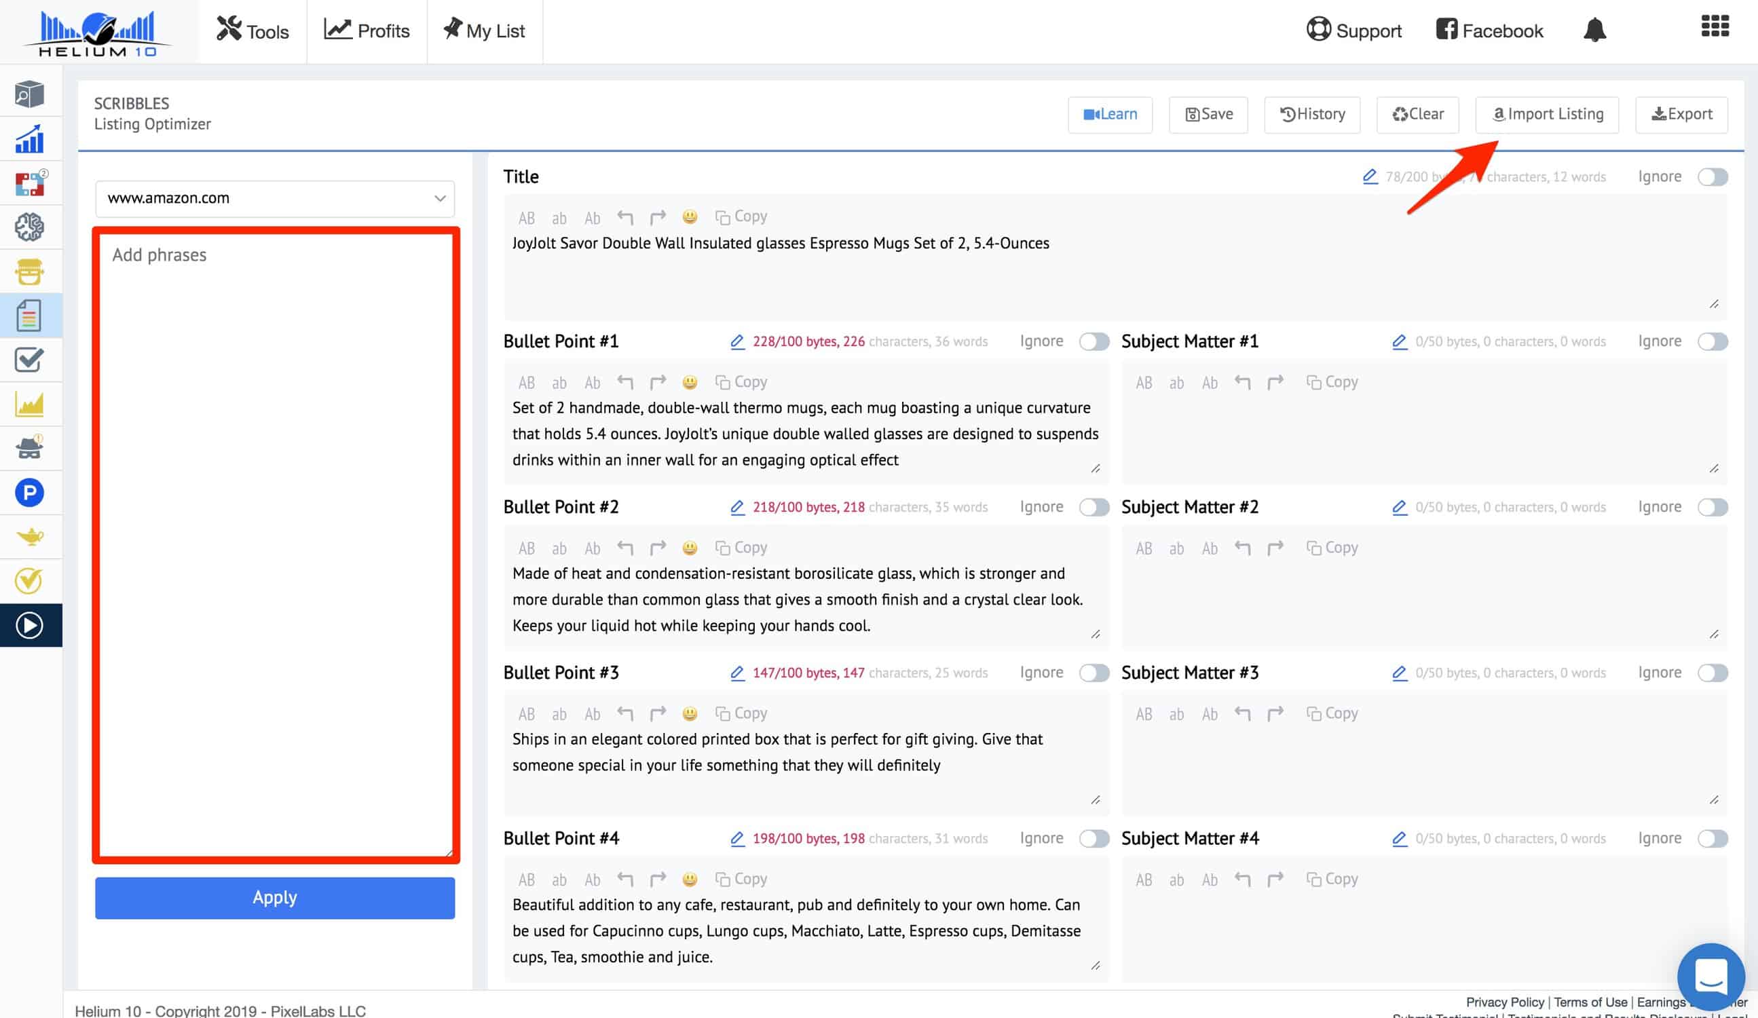Open the blue P circle sidebar tool
Viewport: 1758px width, 1018px height.
coord(29,493)
